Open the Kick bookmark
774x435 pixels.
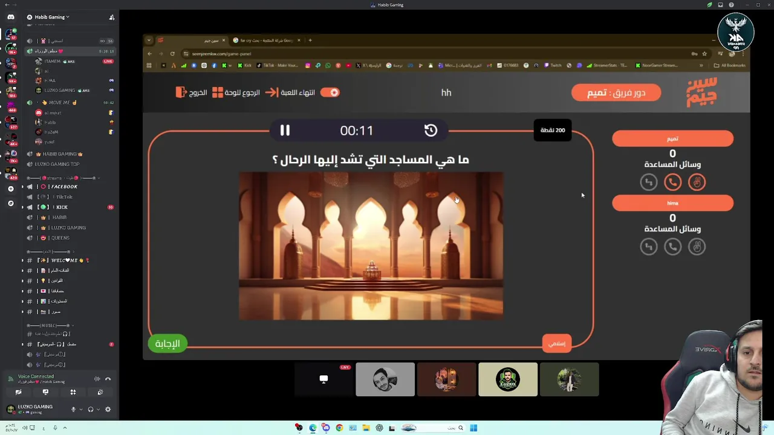point(244,65)
